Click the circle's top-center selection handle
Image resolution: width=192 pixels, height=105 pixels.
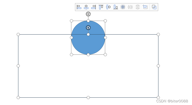(88, 21)
